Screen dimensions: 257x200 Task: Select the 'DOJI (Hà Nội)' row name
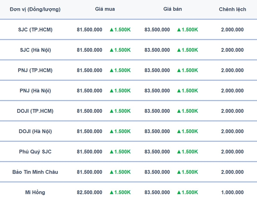pos(35,131)
